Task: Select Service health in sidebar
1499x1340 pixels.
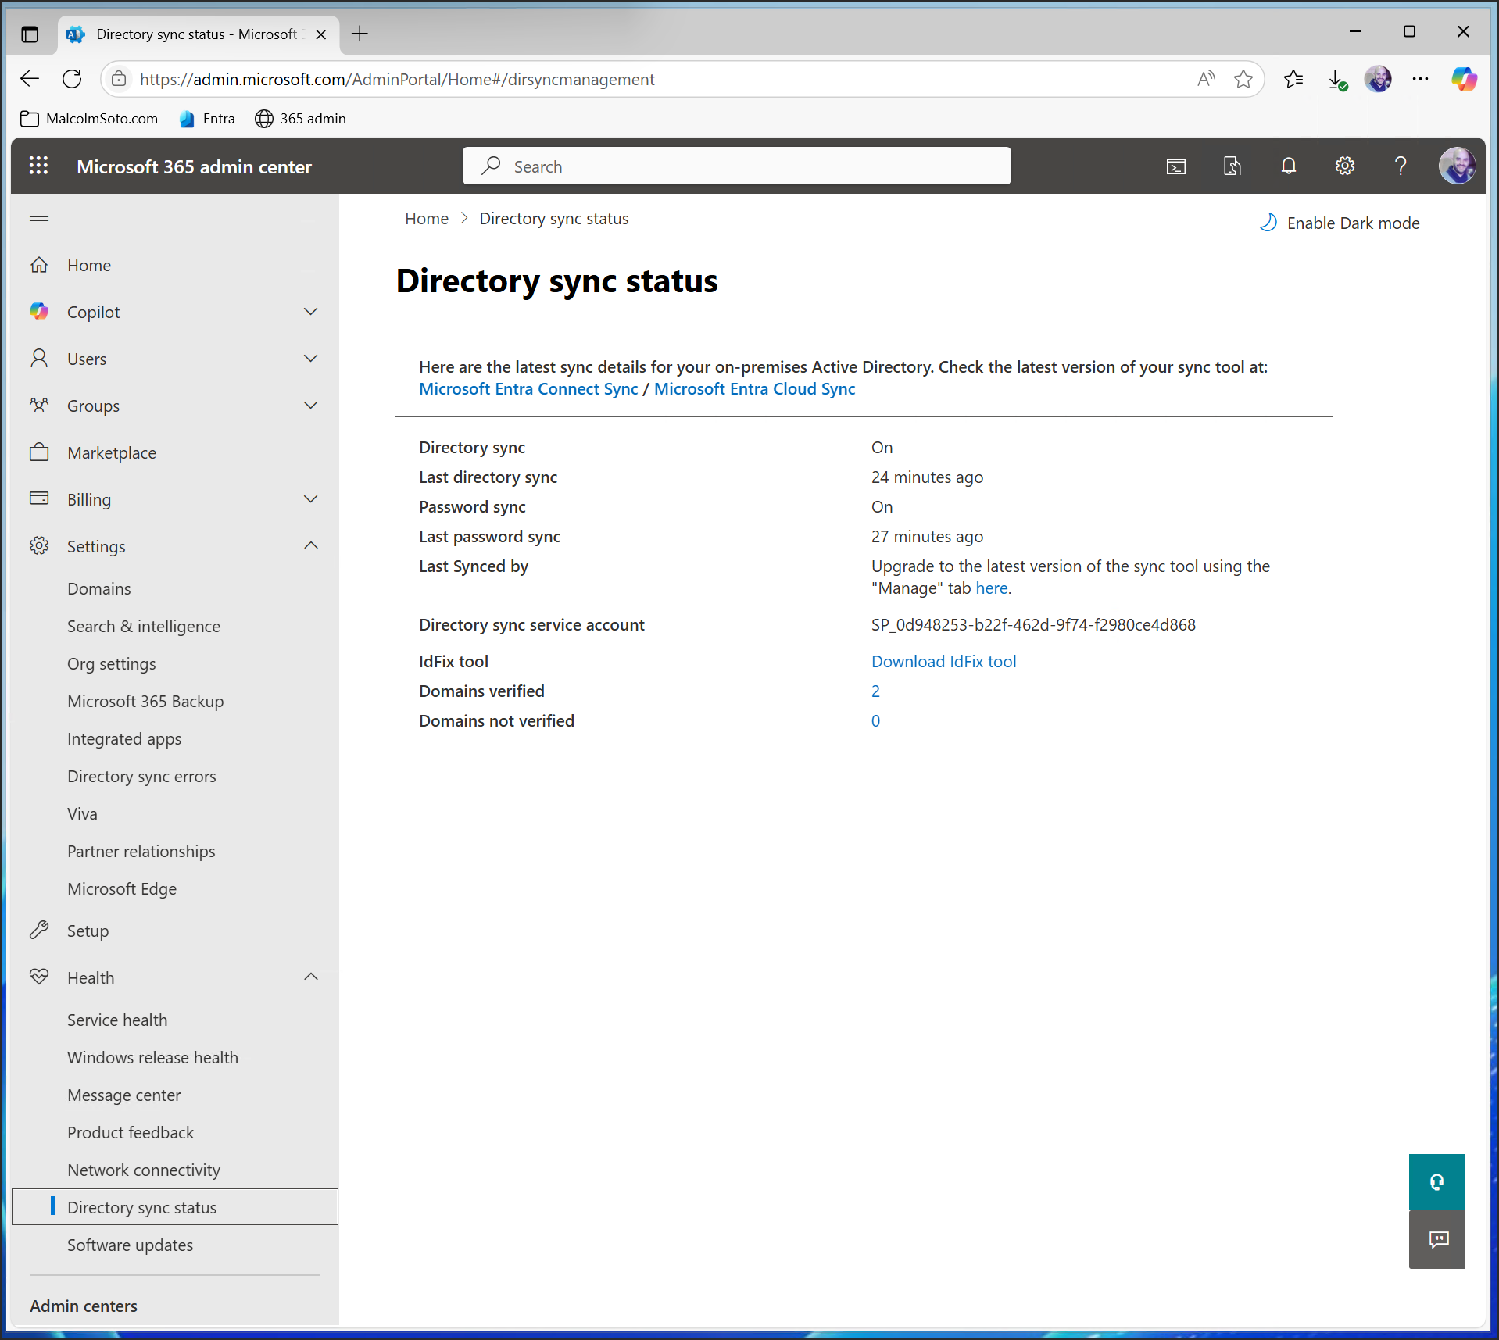Action: tap(117, 1020)
